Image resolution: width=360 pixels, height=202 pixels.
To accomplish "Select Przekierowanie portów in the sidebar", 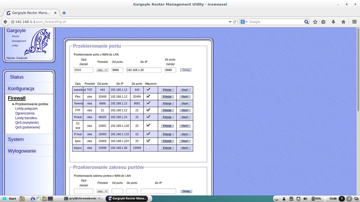I will [32, 104].
